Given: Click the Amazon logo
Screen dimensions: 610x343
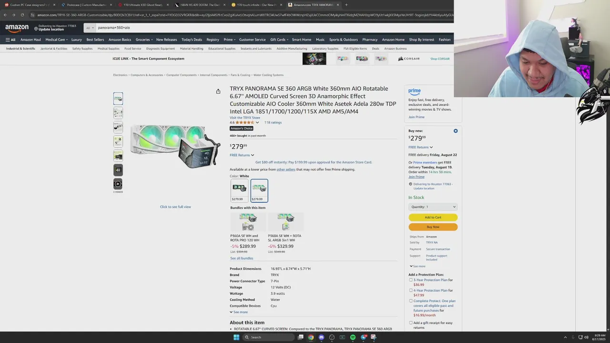Looking at the screenshot, I should click(17, 28).
